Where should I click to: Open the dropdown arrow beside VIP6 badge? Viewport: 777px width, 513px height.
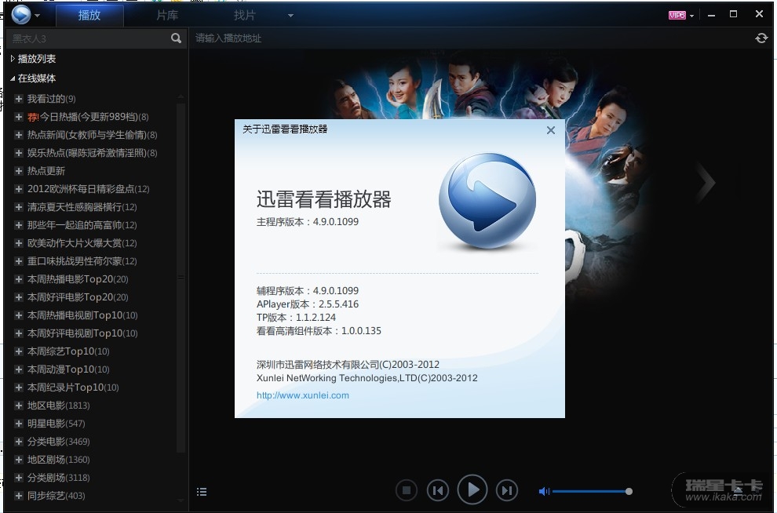pyautogui.click(x=691, y=16)
